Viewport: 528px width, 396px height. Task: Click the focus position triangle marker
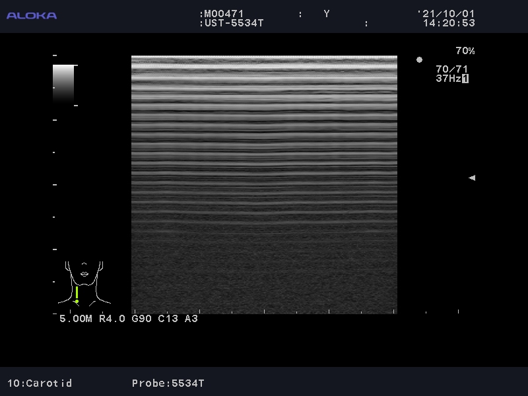click(471, 178)
